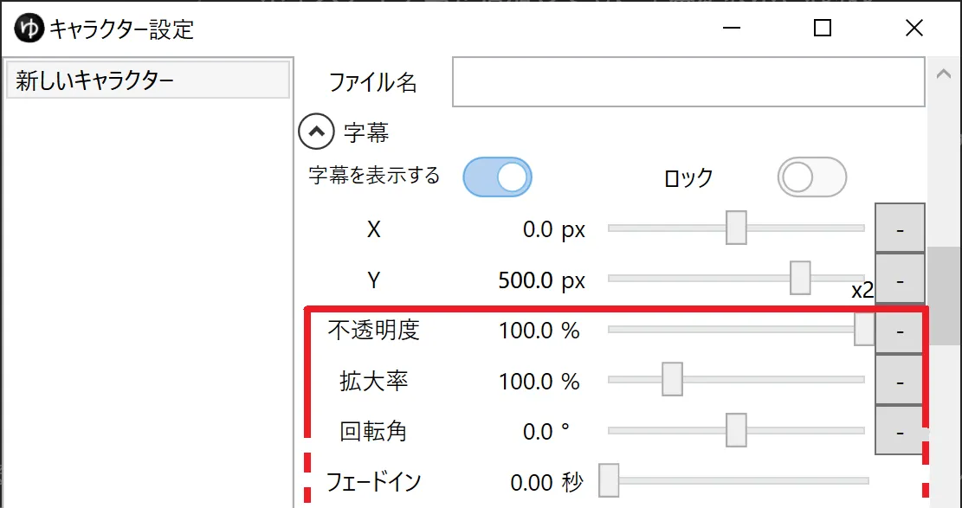Minimize the キャラクター設定 window

point(731,29)
